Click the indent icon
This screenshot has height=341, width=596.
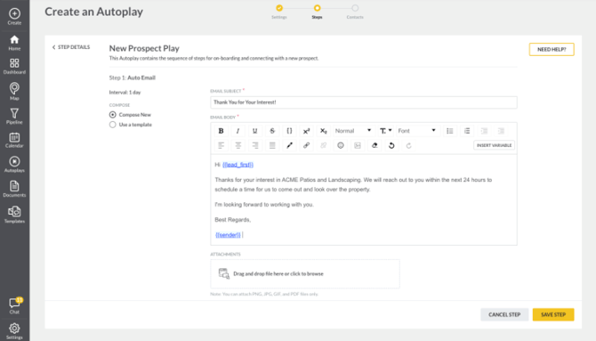[484, 131]
